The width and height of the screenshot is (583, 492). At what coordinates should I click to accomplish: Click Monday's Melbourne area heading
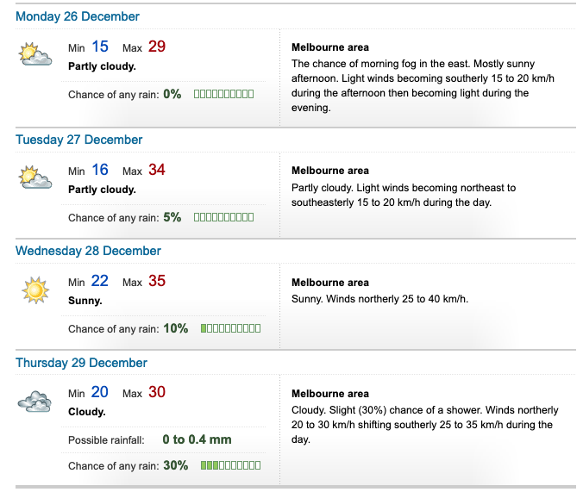tap(330, 47)
